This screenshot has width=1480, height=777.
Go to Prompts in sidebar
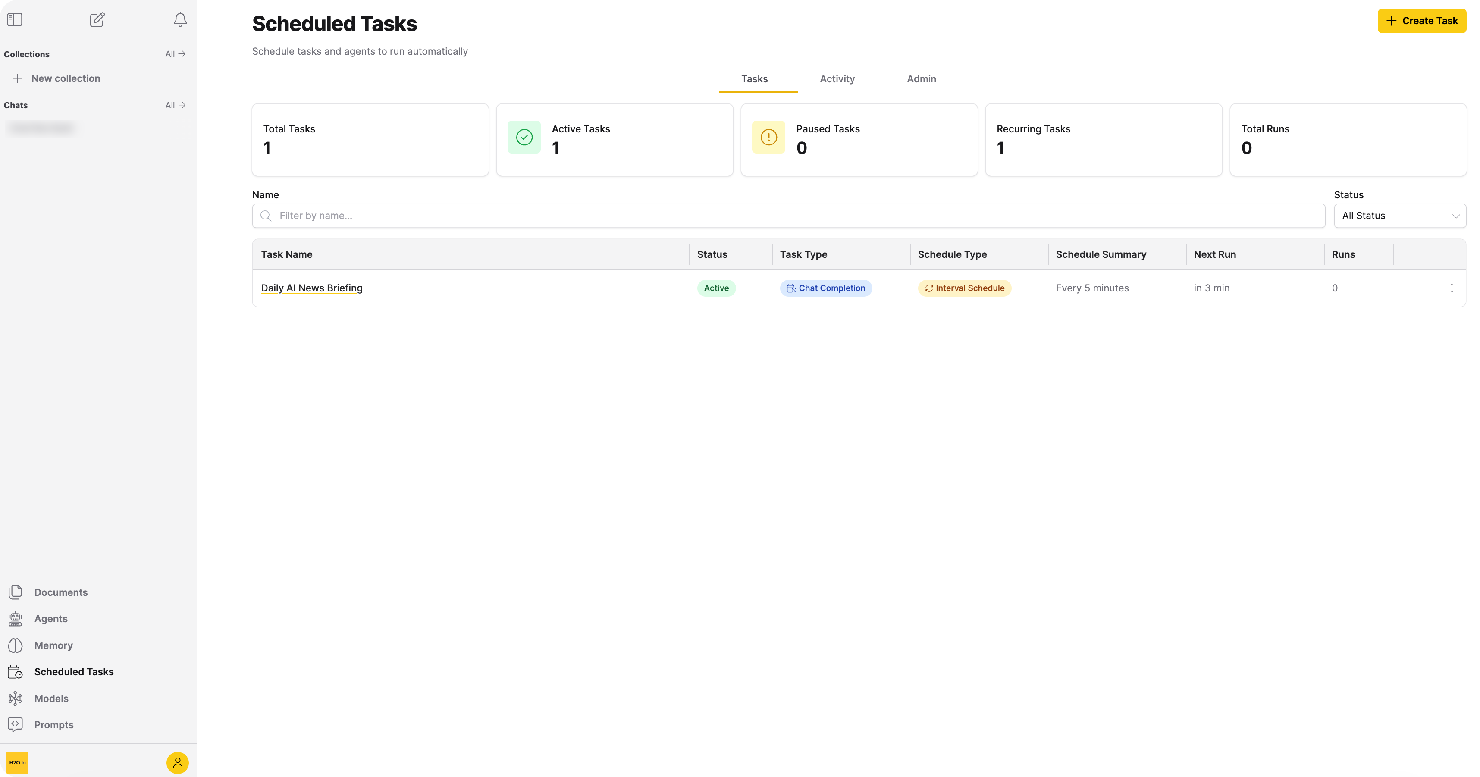coord(53,725)
